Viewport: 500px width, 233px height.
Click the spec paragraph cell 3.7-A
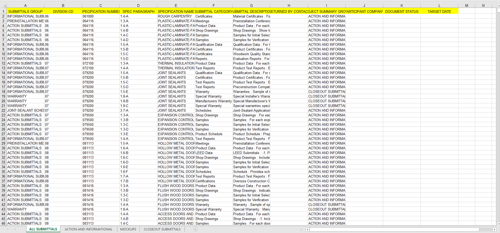[x=138, y=110]
